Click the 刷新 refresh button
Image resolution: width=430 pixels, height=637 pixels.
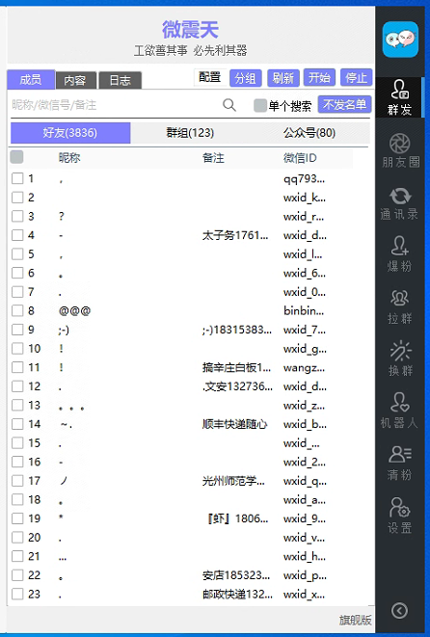point(283,78)
